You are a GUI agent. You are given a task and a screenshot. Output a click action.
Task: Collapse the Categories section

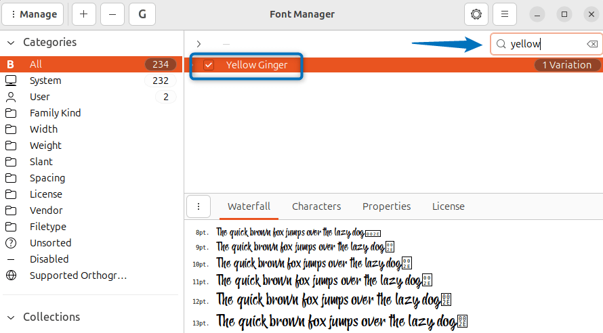pyautogui.click(x=11, y=43)
